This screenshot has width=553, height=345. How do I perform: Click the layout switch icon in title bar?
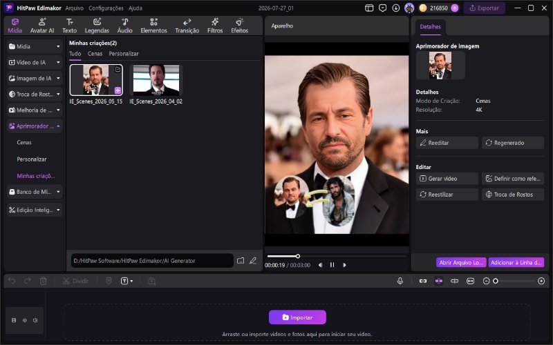click(x=369, y=8)
